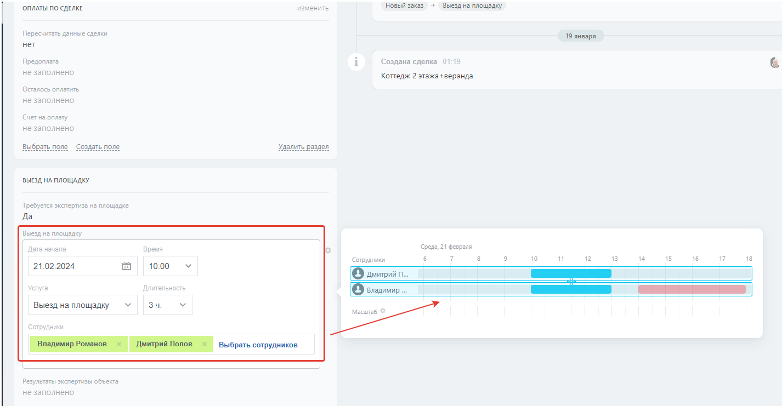Click the info icon next to Создана сделка

(356, 61)
